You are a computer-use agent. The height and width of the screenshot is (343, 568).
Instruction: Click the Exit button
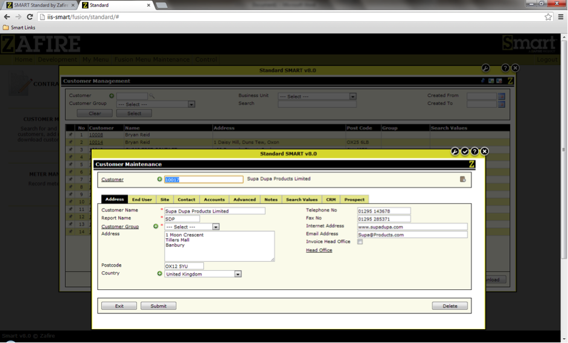point(119,306)
